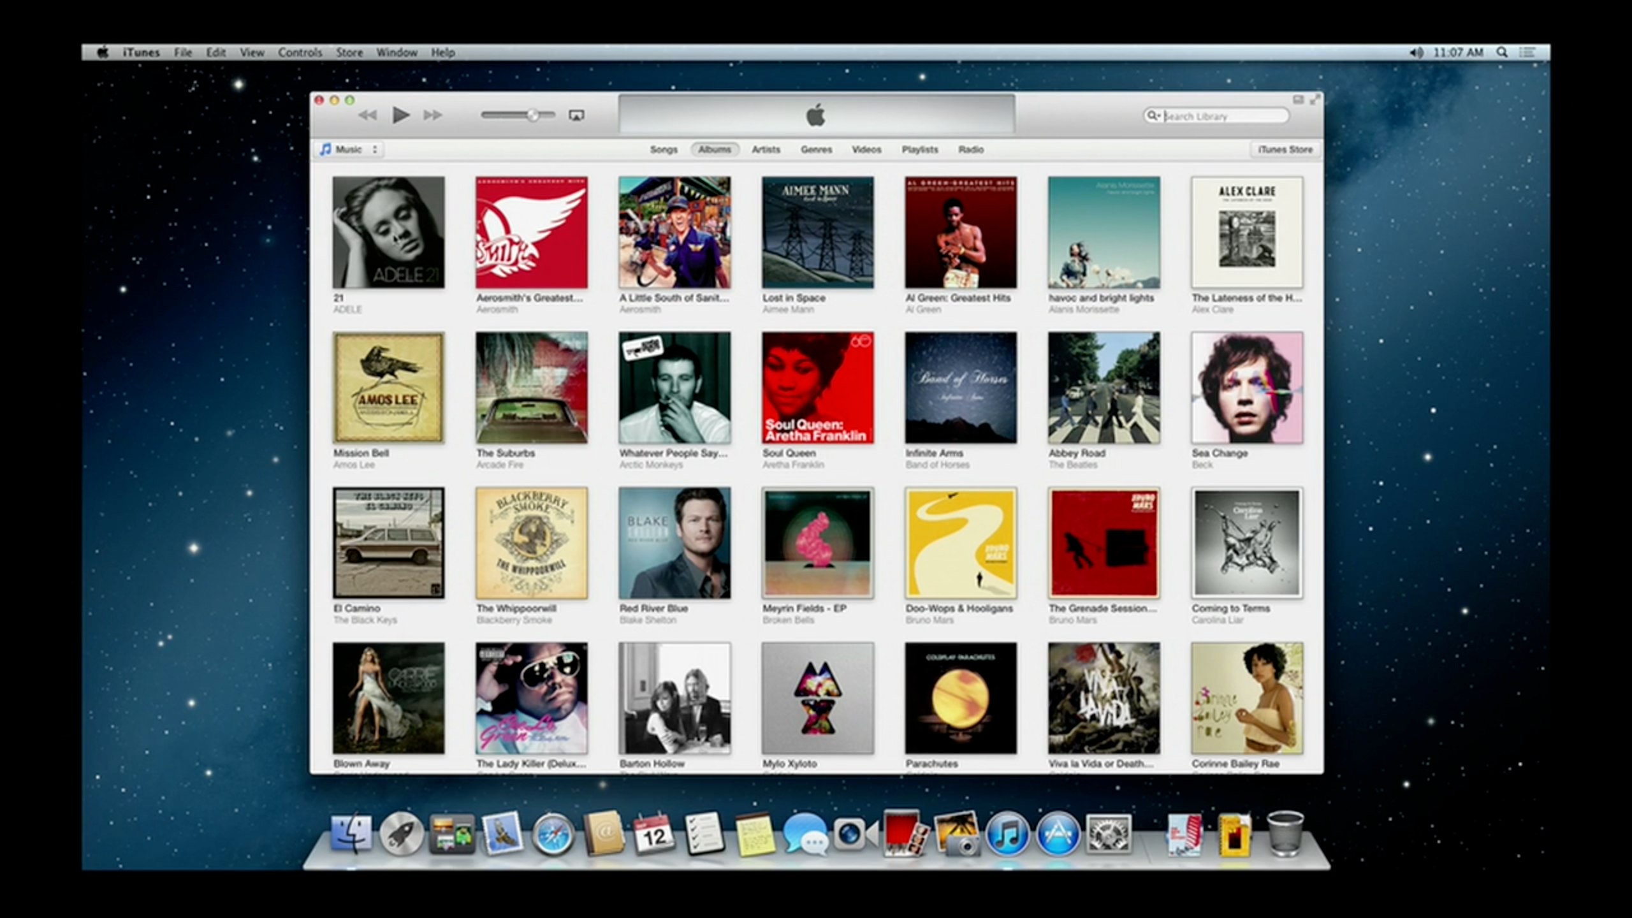Click 'Red River Blue' album title
Screen dimensions: 1632x918
pyautogui.click(x=653, y=609)
